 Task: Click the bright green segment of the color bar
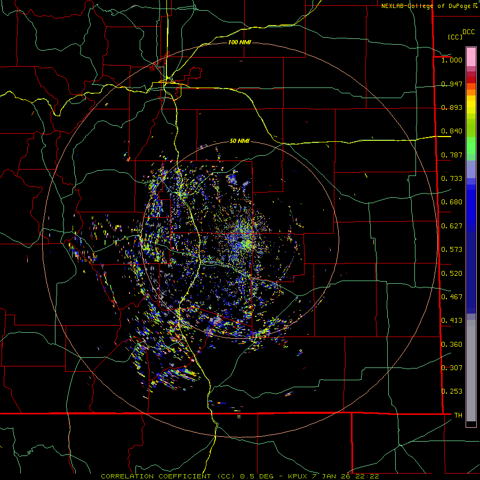pyautogui.click(x=471, y=146)
